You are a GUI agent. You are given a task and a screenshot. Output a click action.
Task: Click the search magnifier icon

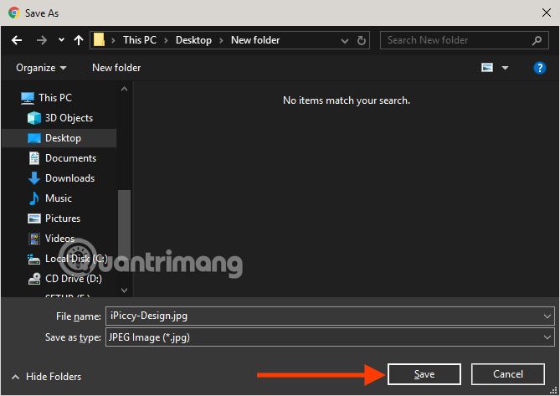click(537, 40)
